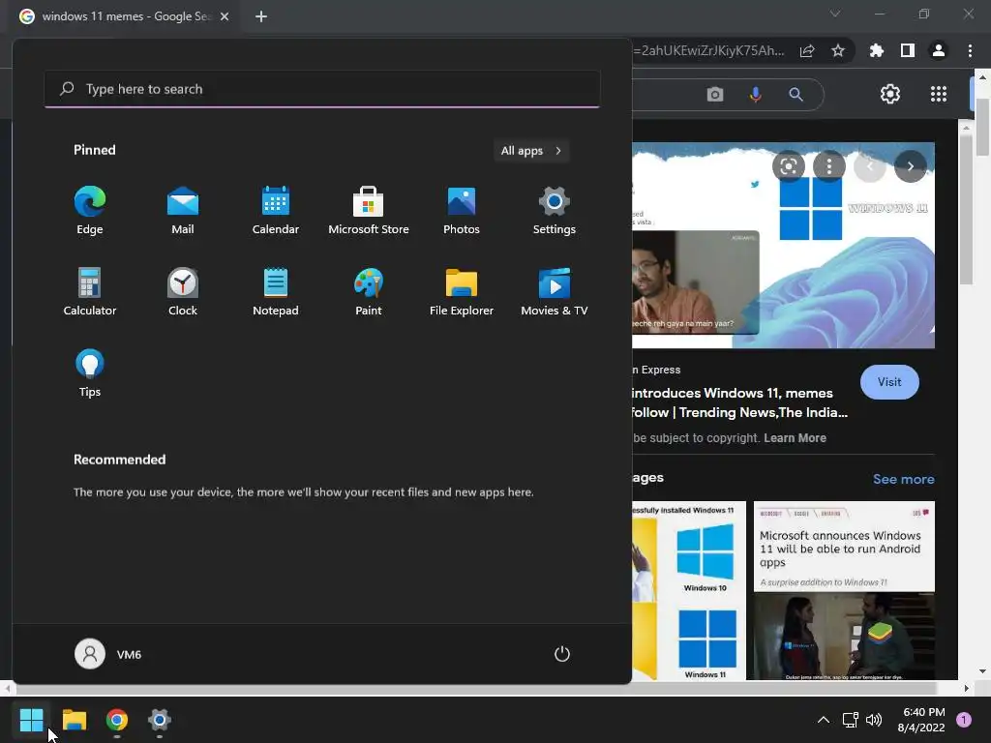The width and height of the screenshot is (991, 743).
Task: Click the Windows Start button on taskbar
Action: (x=31, y=720)
